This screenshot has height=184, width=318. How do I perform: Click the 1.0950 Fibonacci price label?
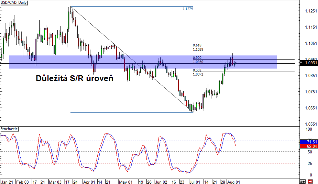[x=198, y=62]
